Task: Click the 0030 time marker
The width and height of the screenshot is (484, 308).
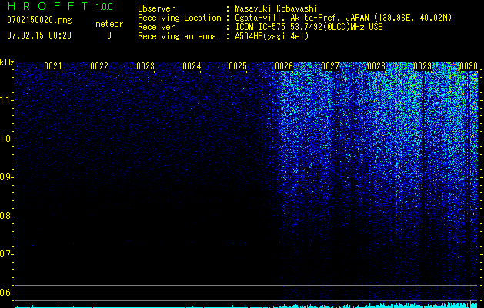Action: point(469,66)
